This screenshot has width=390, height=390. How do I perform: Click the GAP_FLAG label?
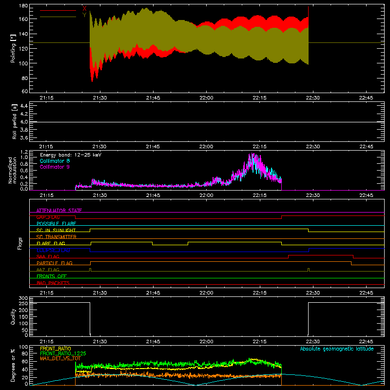pyautogui.click(x=48, y=217)
